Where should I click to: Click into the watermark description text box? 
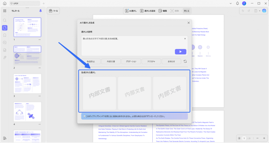pos(134,46)
